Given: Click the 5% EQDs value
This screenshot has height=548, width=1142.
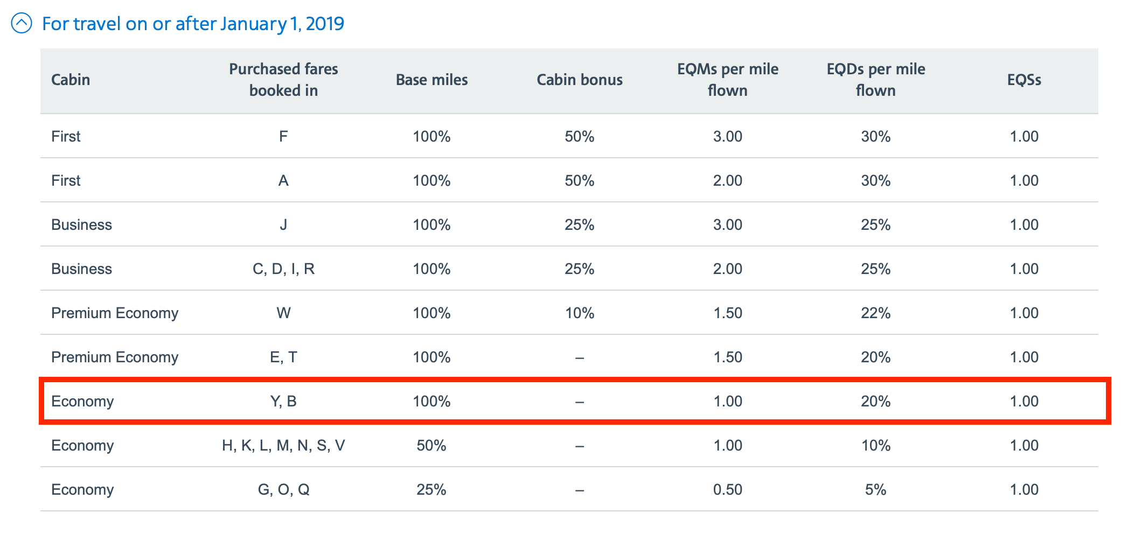Looking at the screenshot, I should click(x=875, y=489).
